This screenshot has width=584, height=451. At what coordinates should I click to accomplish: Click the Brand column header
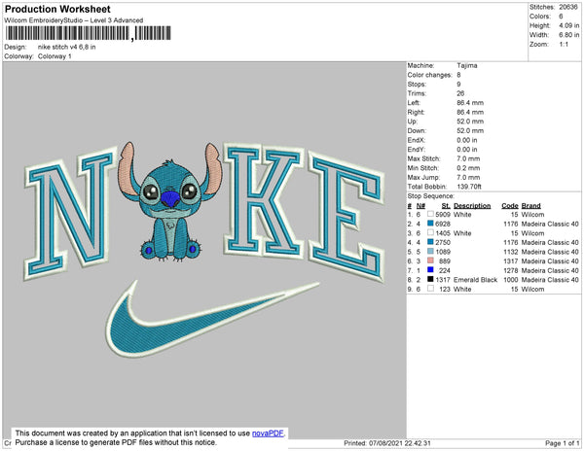(530, 206)
